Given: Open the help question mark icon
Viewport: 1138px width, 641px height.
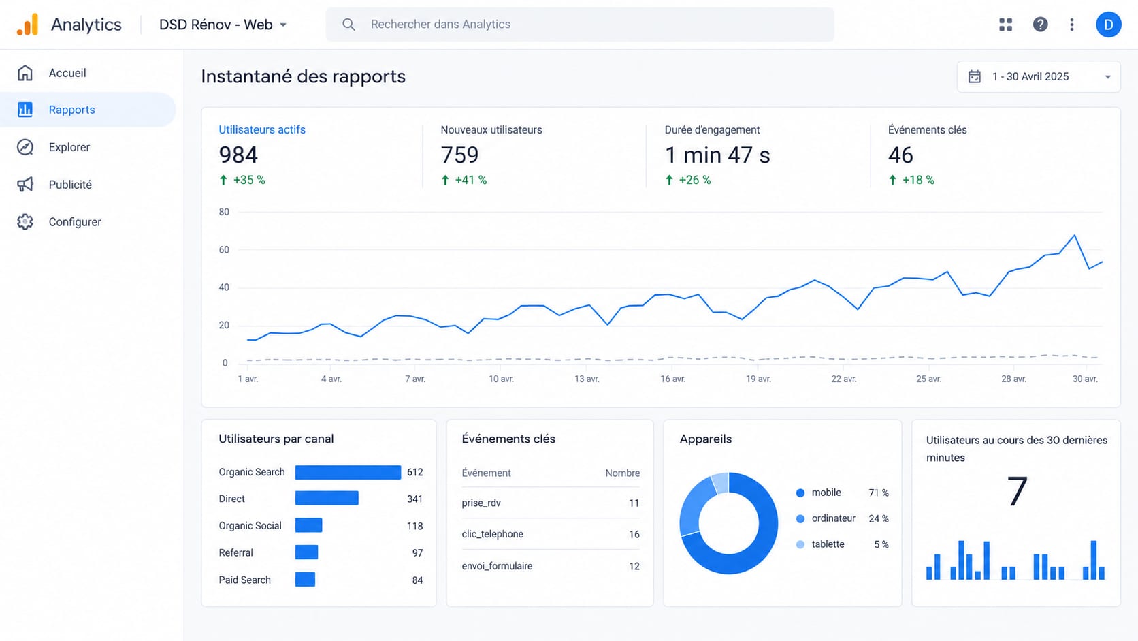Looking at the screenshot, I should point(1040,25).
